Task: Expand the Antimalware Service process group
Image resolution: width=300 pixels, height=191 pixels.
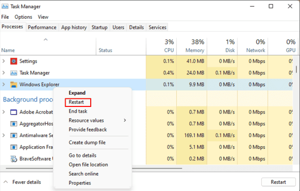Action: [x=4, y=135]
